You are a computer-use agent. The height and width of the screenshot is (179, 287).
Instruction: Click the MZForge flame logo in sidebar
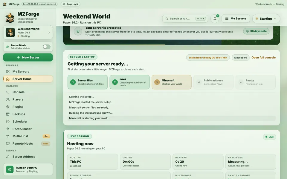[x=10, y=18]
